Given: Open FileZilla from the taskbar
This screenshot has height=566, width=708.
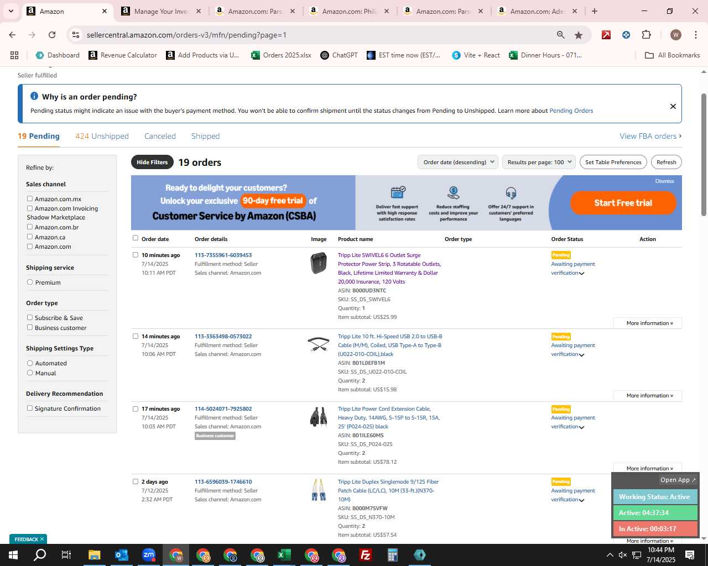Looking at the screenshot, I should point(365,555).
